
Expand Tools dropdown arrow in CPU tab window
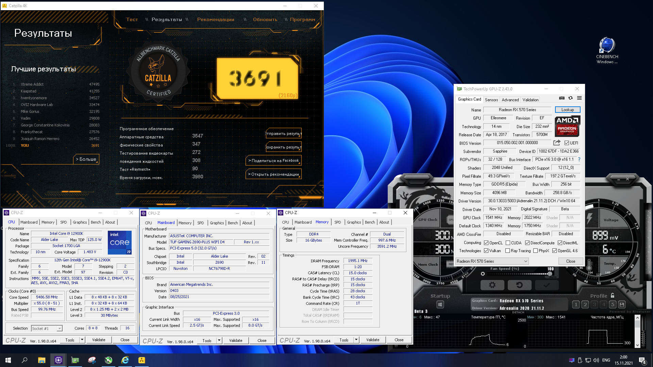click(x=82, y=340)
